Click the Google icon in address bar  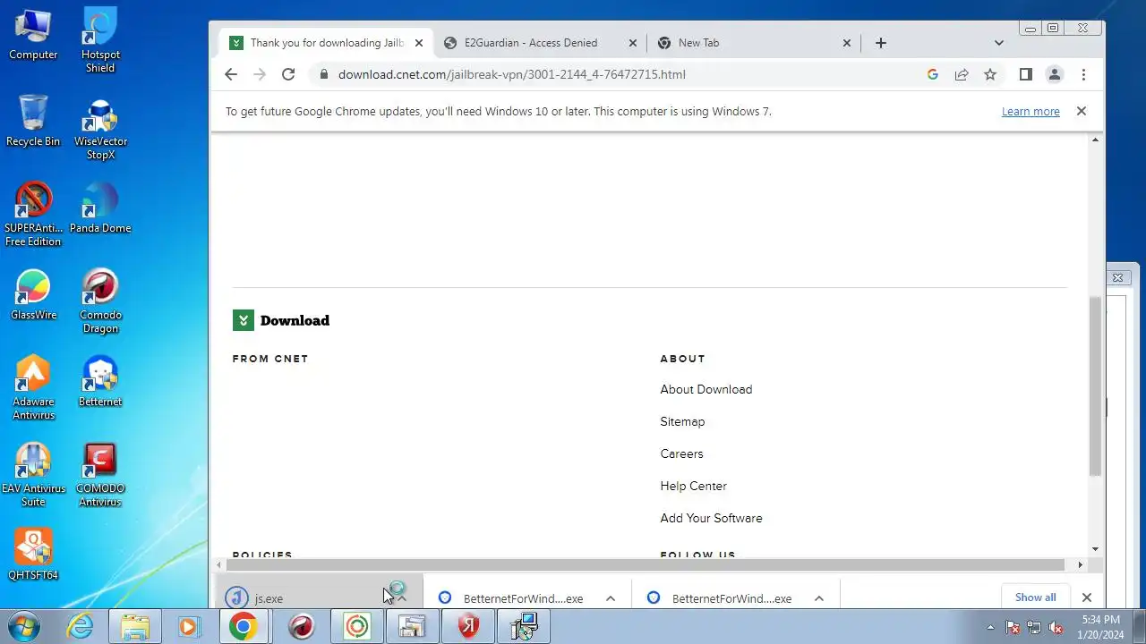click(933, 74)
